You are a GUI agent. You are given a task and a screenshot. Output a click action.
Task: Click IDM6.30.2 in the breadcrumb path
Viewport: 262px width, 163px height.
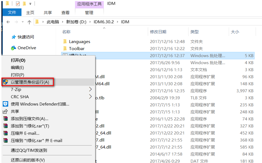[104, 22]
